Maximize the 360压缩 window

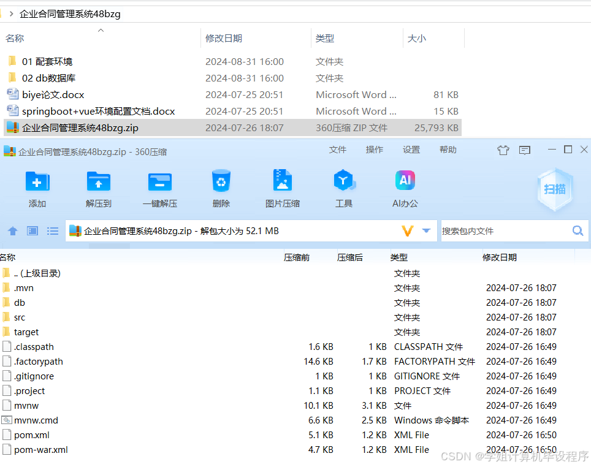point(568,150)
